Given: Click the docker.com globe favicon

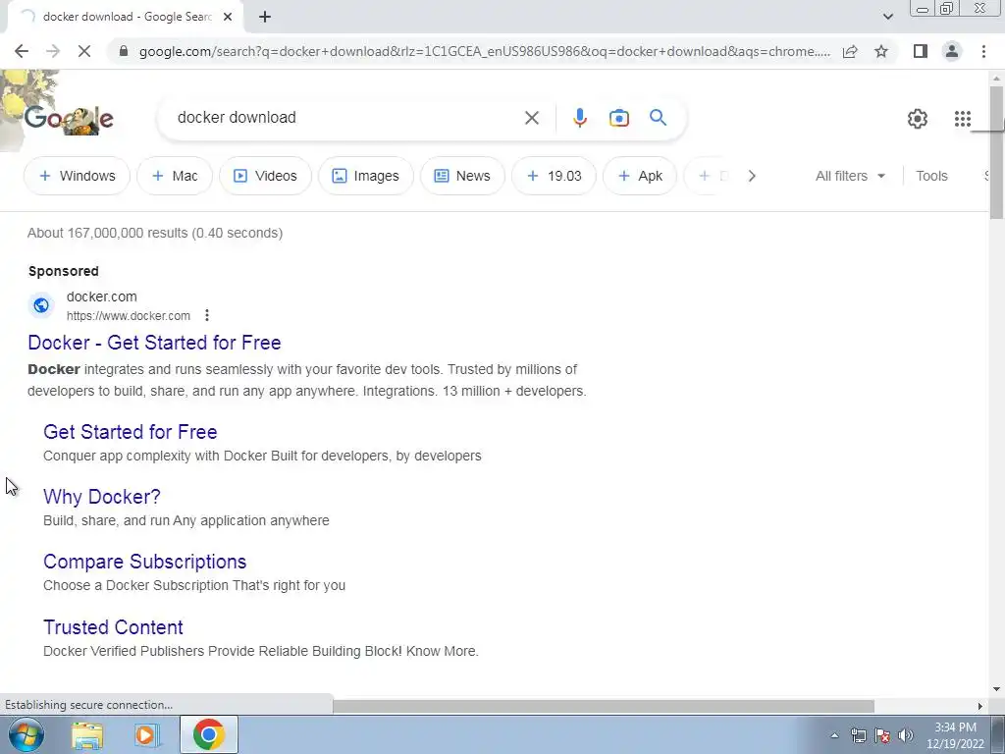Looking at the screenshot, I should [41, 305].
